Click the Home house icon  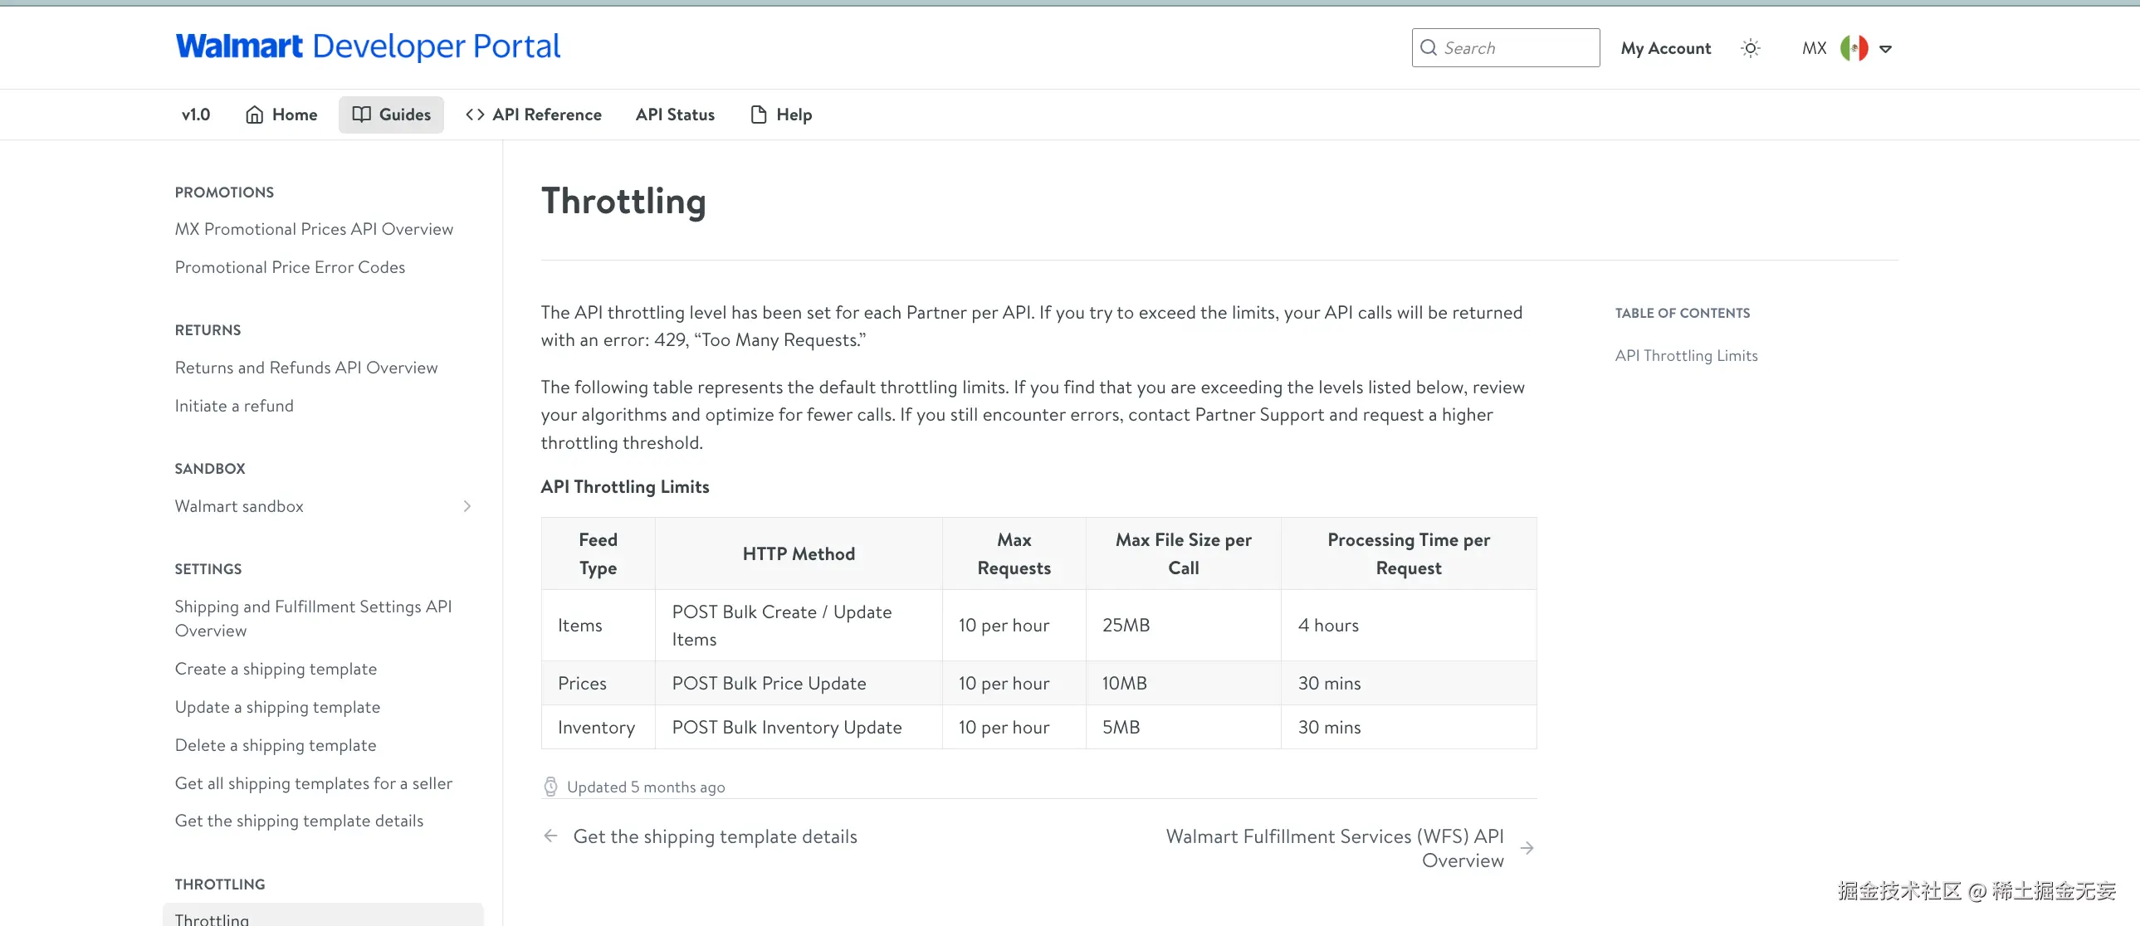pyautogui.click(x=254, y=115)
